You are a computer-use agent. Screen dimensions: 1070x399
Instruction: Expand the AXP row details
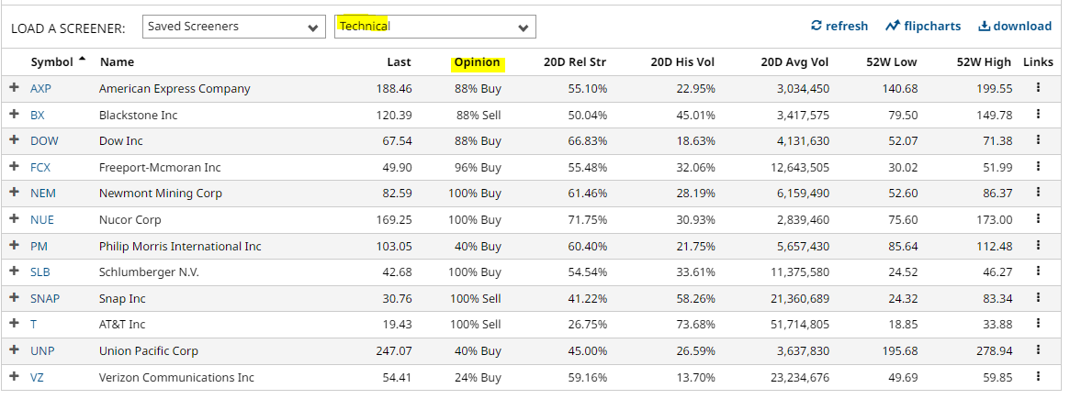pyautogui.click(x=14, y=89)
